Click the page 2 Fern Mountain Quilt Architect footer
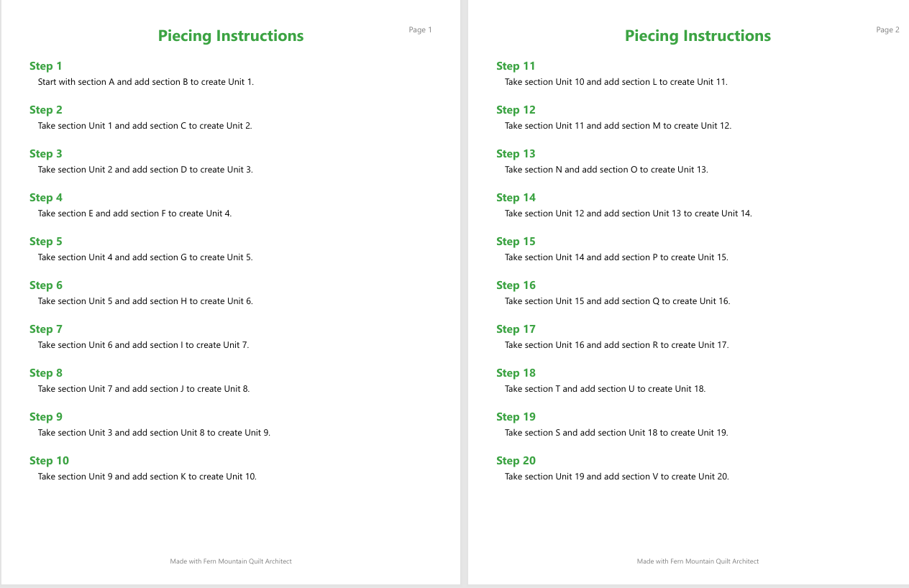Image resolution: width=909 pixels, height=588 pixels. (x=698, y=561)
